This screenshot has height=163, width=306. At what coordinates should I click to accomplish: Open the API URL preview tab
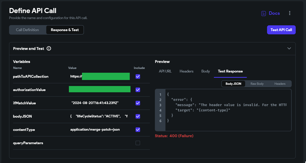tap(165, 71)
